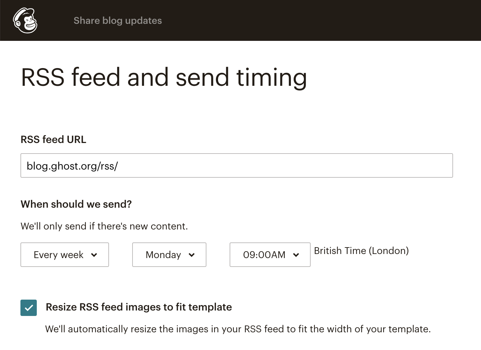Click the British Time (London) timezone text

(361, 251)
